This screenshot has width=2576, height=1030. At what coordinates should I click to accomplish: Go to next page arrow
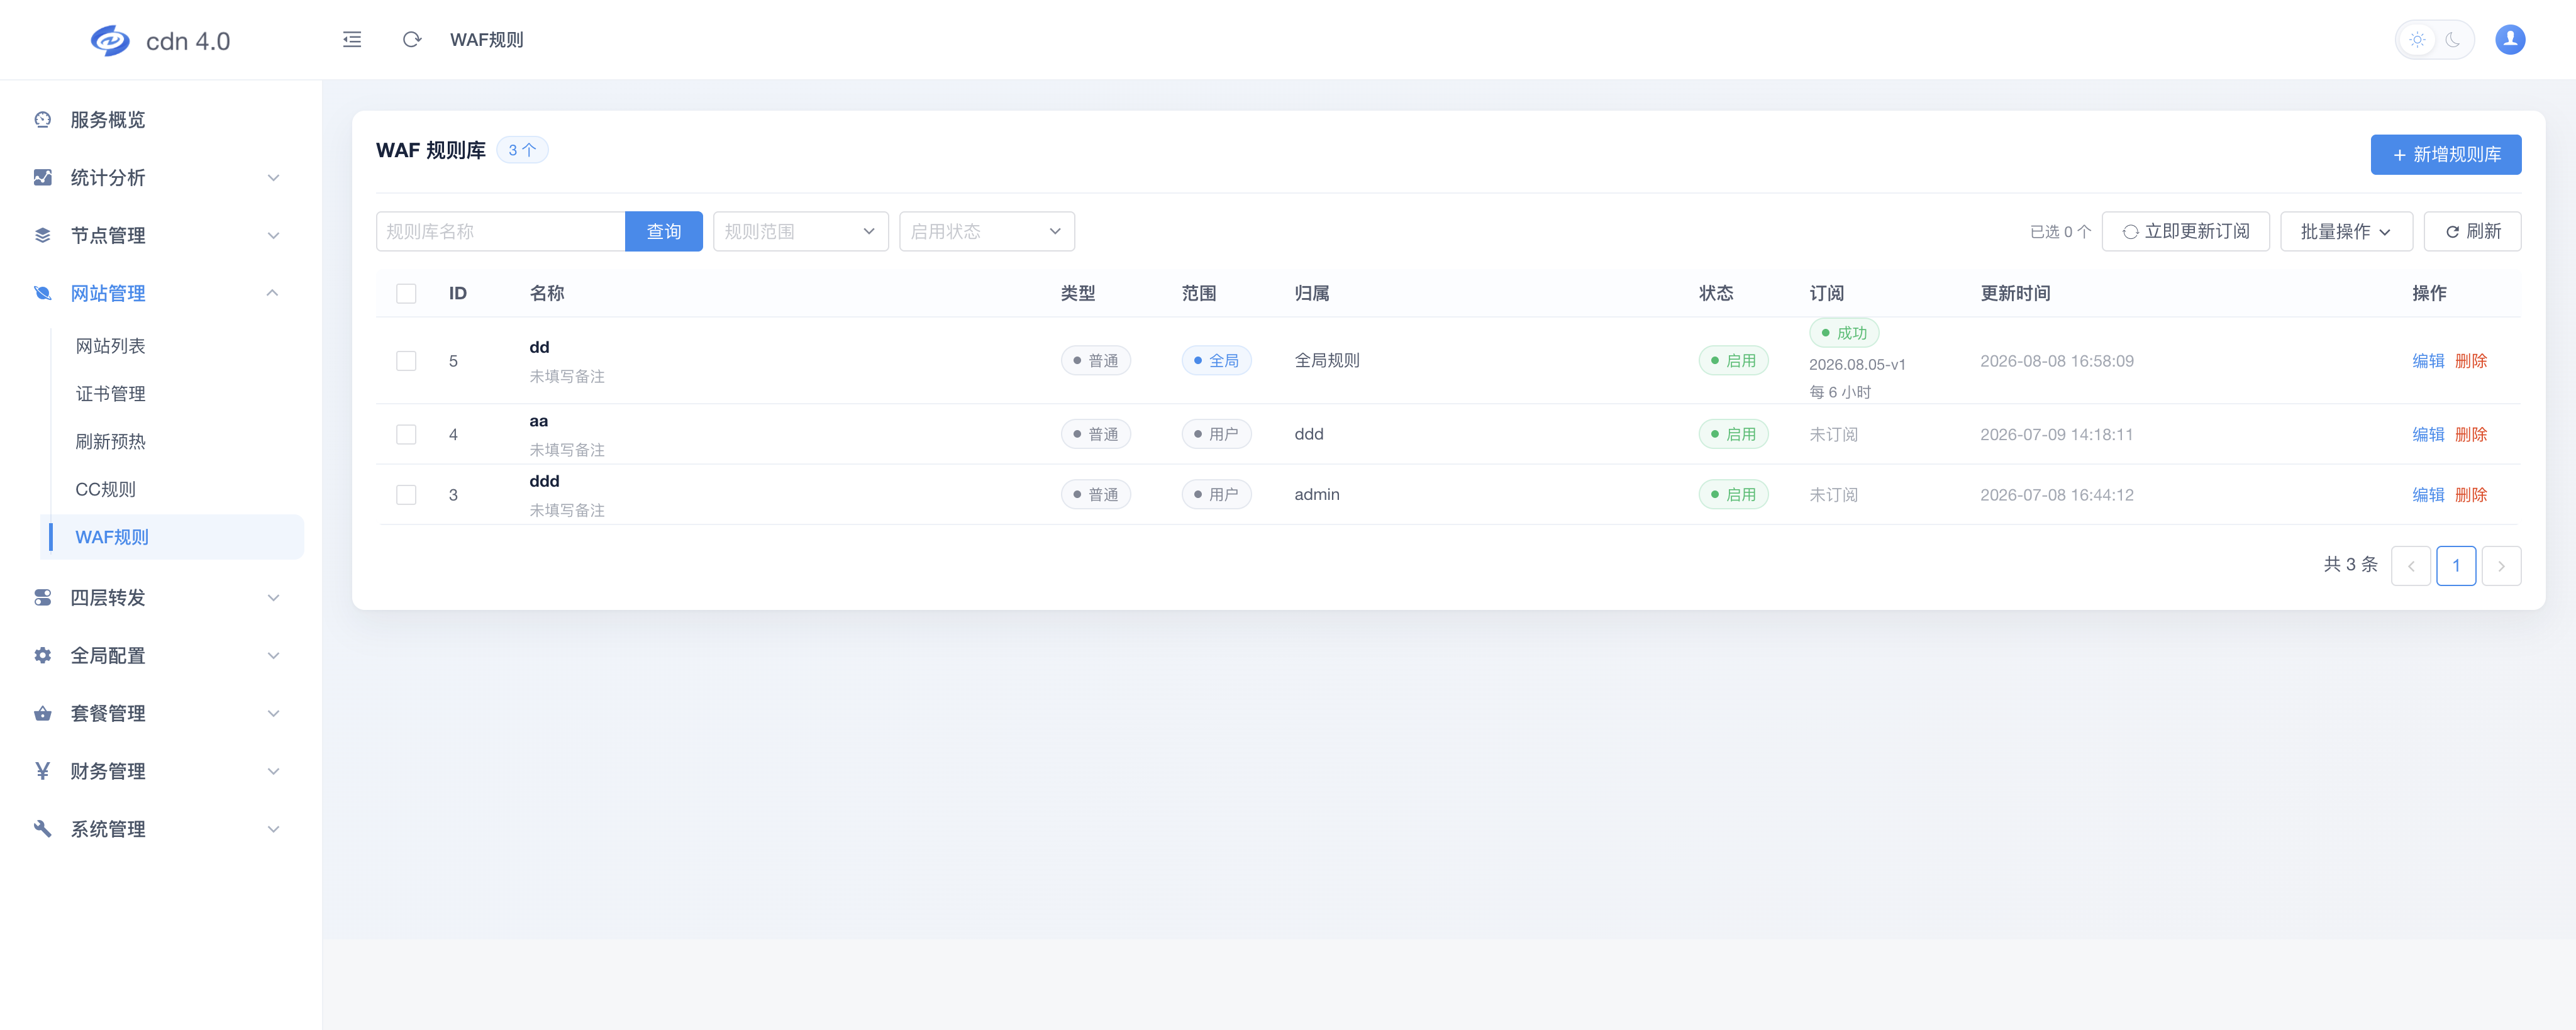pyautogui.click(x=2501, y=566)
